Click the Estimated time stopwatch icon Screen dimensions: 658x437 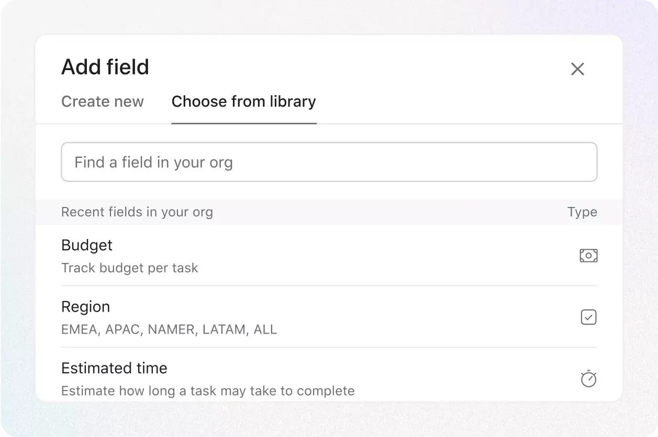click(x=588, y=378)
